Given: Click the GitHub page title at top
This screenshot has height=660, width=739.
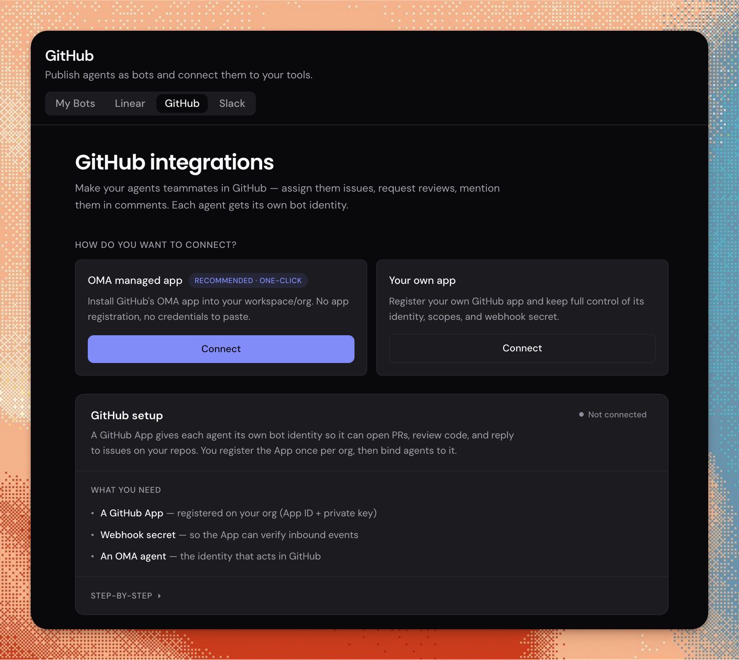Looking at the screenshot, I should 69,56.
